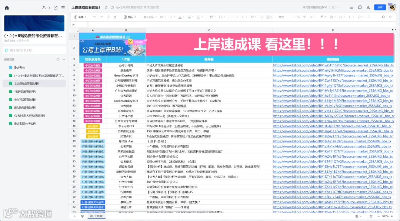The height and width of the screenshot is (221, 400).
Task: Open search magnifier in toolbar
Action: tap(383, 17)
